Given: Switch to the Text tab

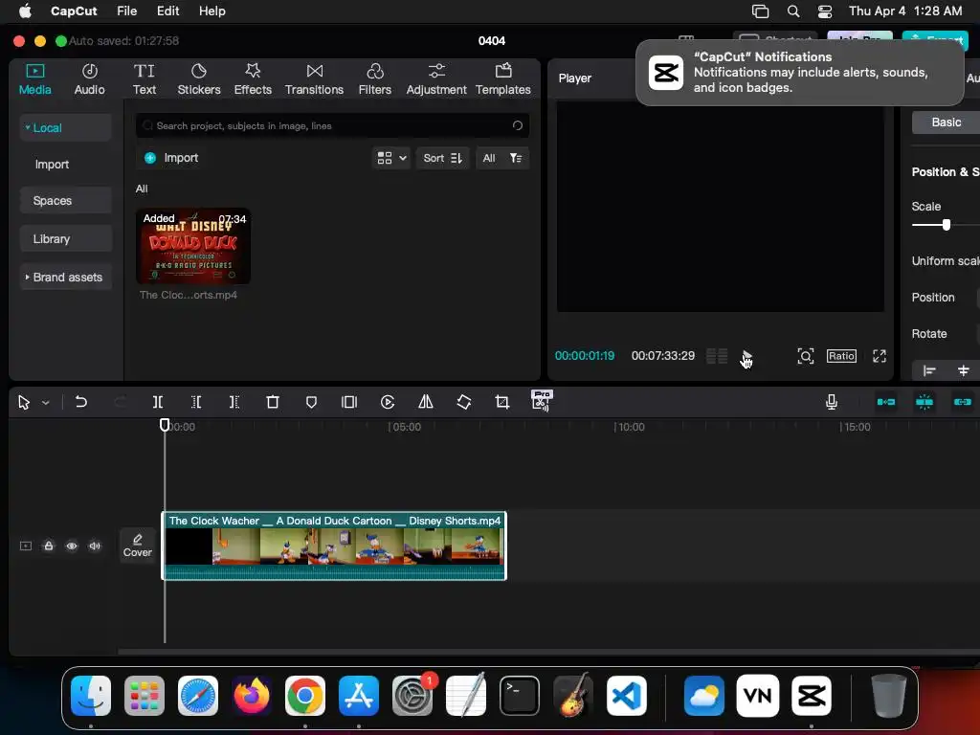Looking at the screenshot, I should pos(145,79).
